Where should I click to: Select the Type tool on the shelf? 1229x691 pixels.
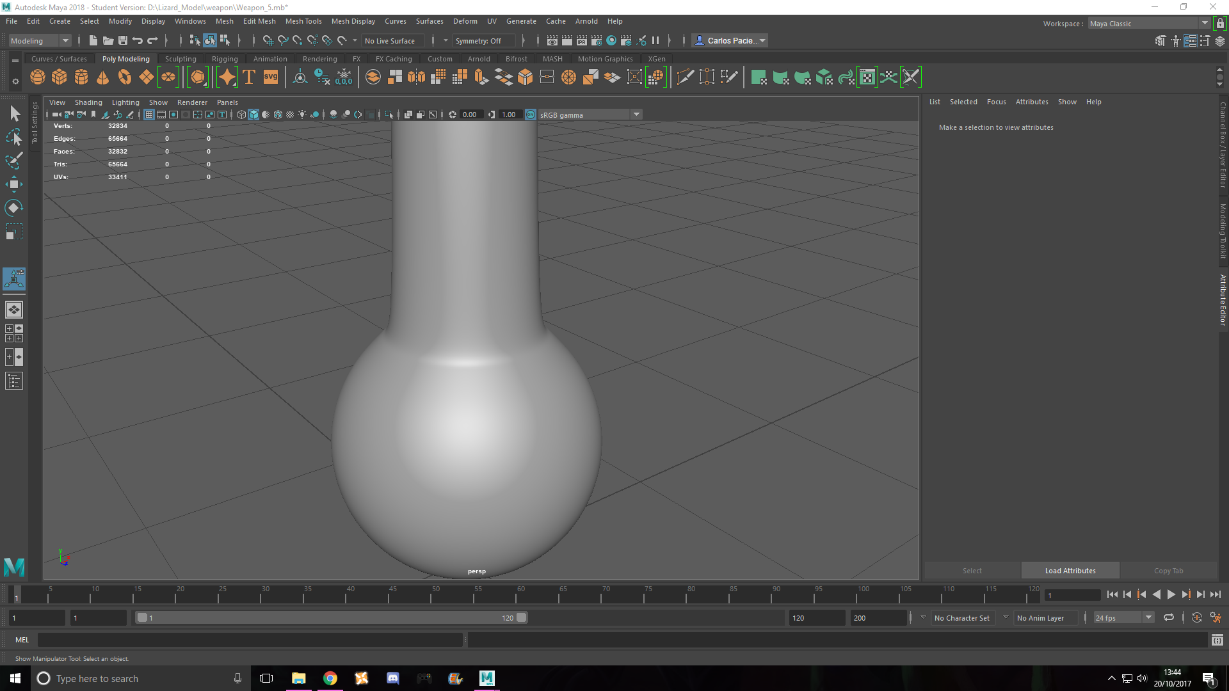click(248, 77)
